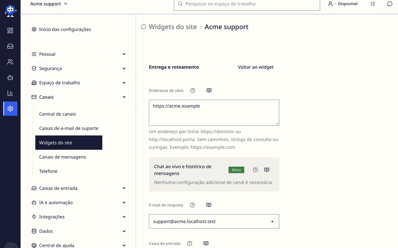Click help icon next to Caixa de entrada
398x248 pixels.
(x=190, y=244)
